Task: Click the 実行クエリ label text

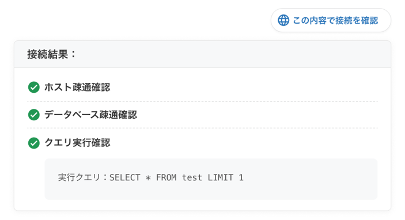Action: pyautogui.click(x=79, y=177)
